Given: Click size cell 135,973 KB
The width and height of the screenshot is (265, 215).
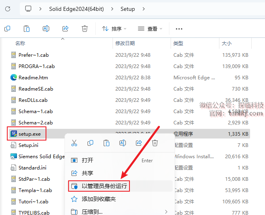Looking at the screenshot, I should (x=235, y=55).
